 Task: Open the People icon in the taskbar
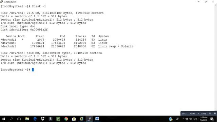pyautogui.click(x=177, y=119)
